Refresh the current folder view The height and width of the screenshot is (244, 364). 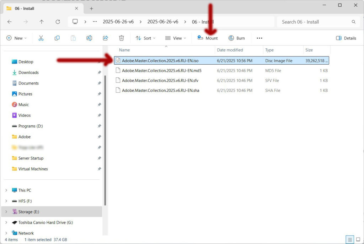[58, 22]
